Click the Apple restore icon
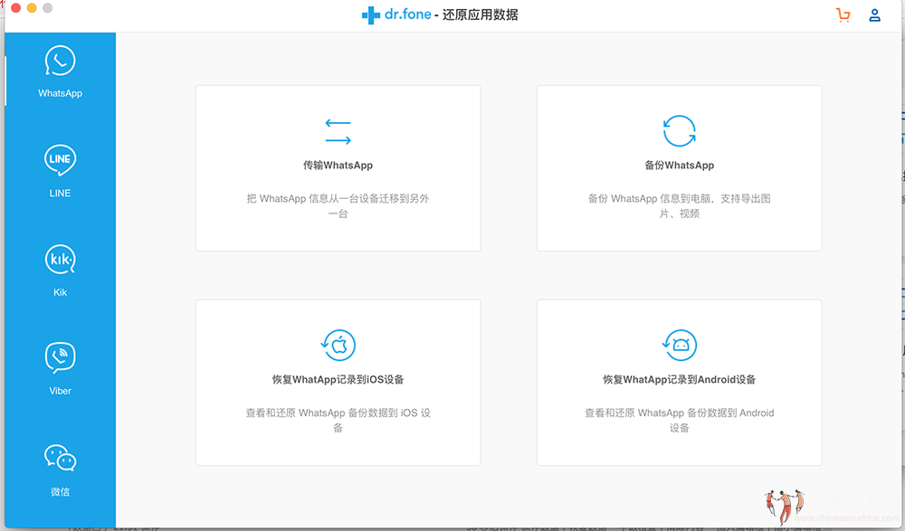Screen dimensions: 905x531 tap(338, 346)
